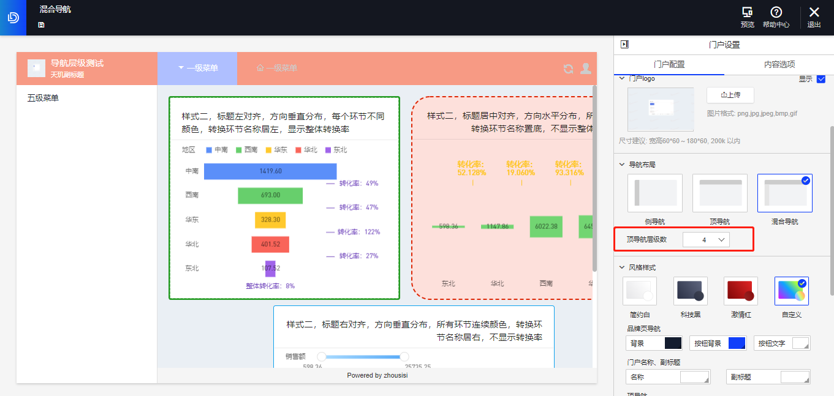Collapse the 门户设置 panel via its panel icon
Image resolution: width=834 pixels, height=396 pixels.
tap(625, 43)
